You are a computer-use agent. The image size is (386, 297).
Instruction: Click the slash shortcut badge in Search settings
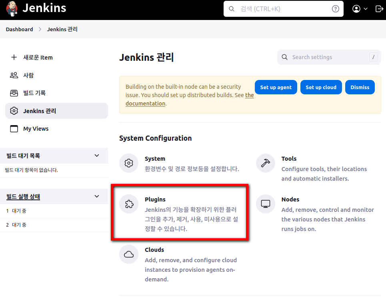373,57
